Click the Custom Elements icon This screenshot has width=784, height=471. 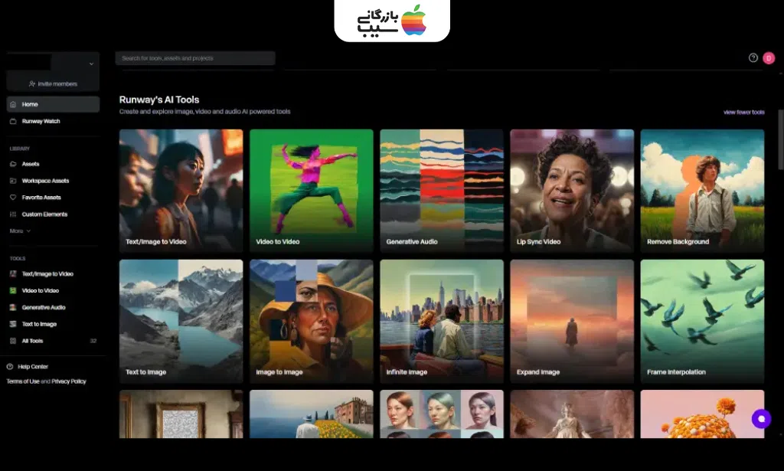[13, 214]
